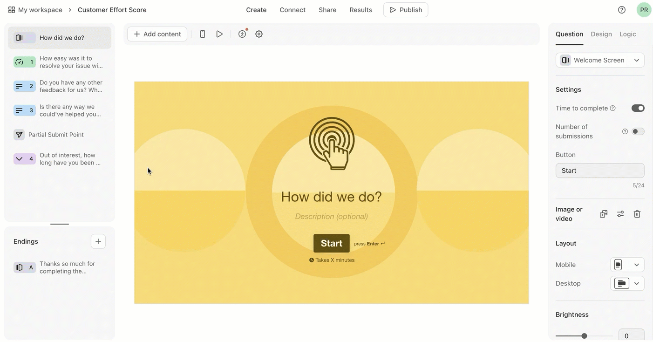This screenshot has height=342, width=653.
Task: Select Thanks so much for completing ending
Action: (x=60, y=267)
